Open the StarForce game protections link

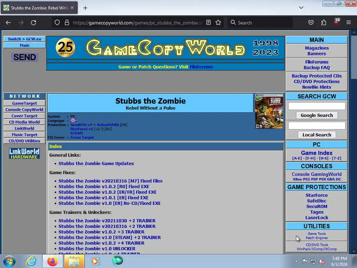point(317,195)
